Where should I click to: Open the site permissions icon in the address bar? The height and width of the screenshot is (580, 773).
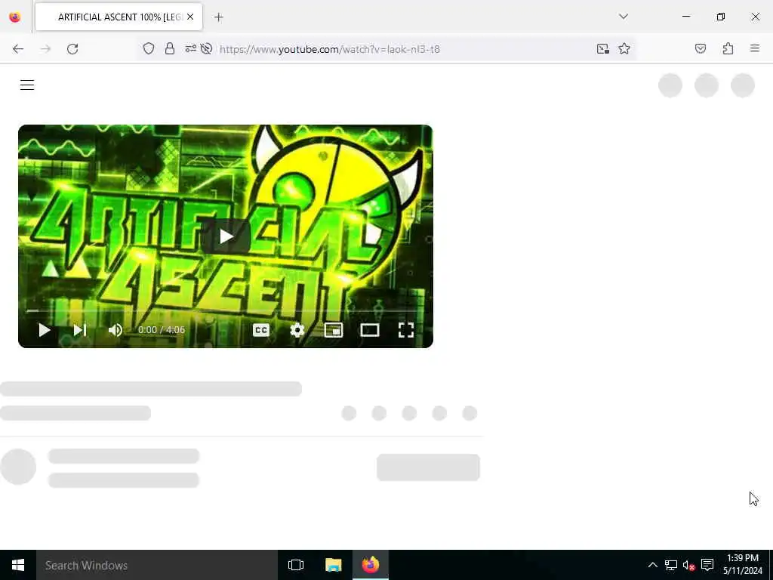pyautogui.click(x=190, y=48)
